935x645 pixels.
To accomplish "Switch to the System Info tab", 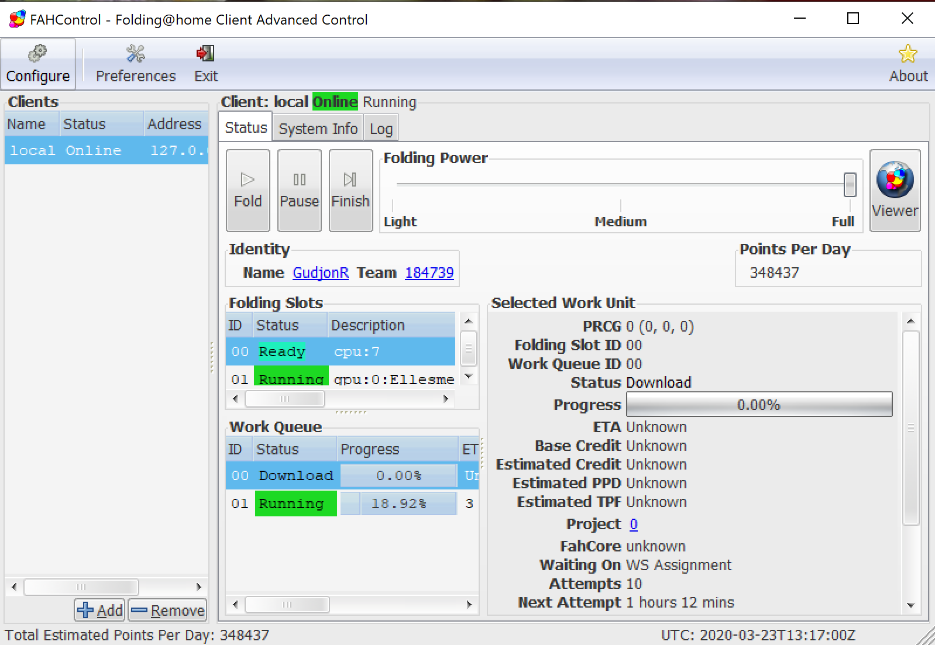I will pyautogui.click(x=318, y=129).
